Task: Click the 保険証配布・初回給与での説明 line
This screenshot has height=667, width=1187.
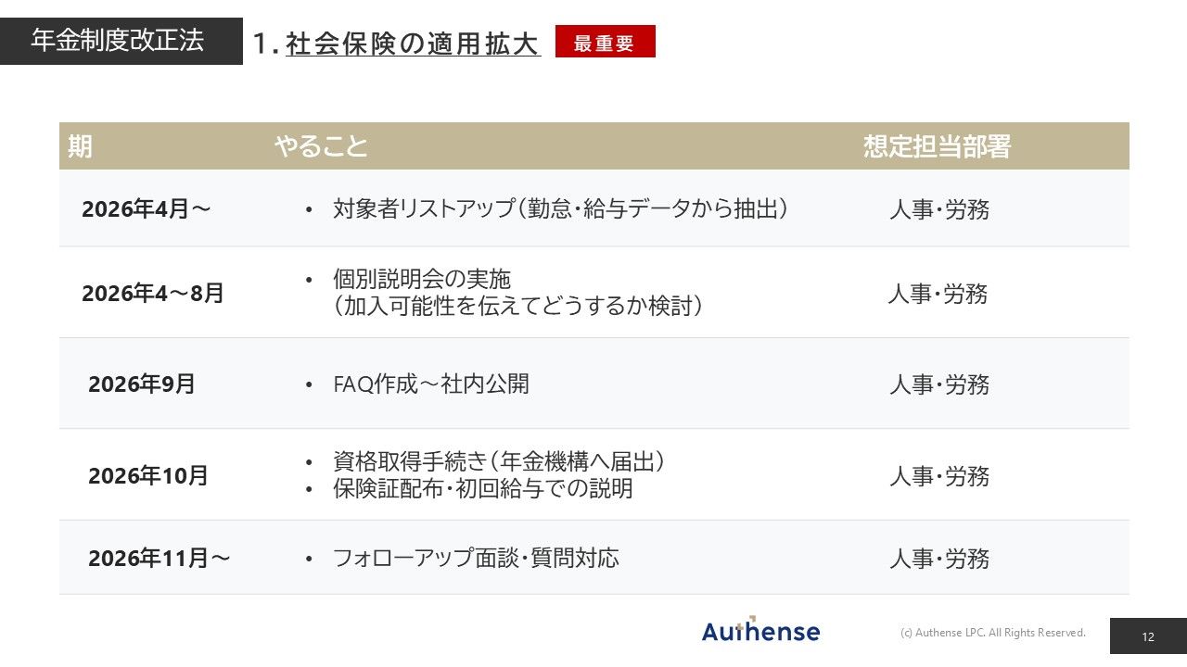Action: pyautogui.click(x=482, y=488)
